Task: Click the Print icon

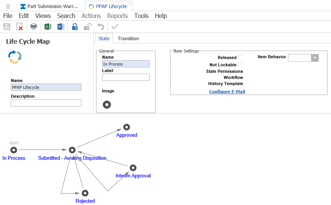Action: 34,27
